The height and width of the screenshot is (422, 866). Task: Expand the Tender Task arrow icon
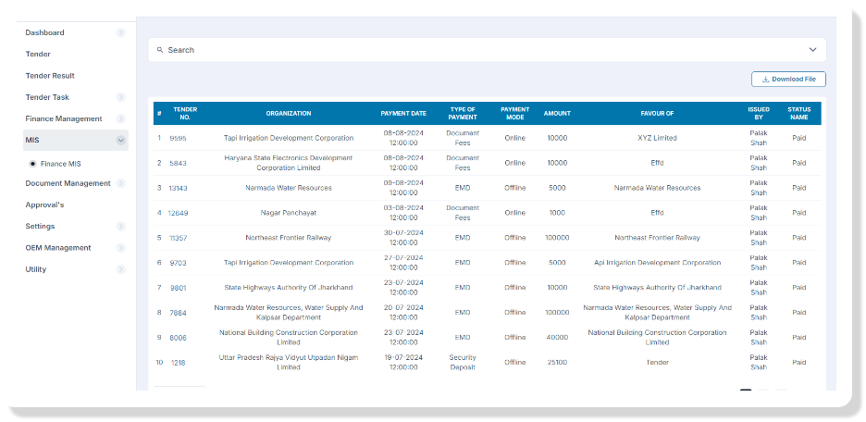click(x=120, y=97)
